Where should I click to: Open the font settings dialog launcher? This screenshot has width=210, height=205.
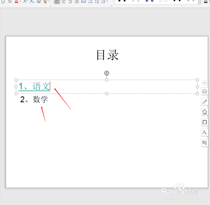(50, 6)
